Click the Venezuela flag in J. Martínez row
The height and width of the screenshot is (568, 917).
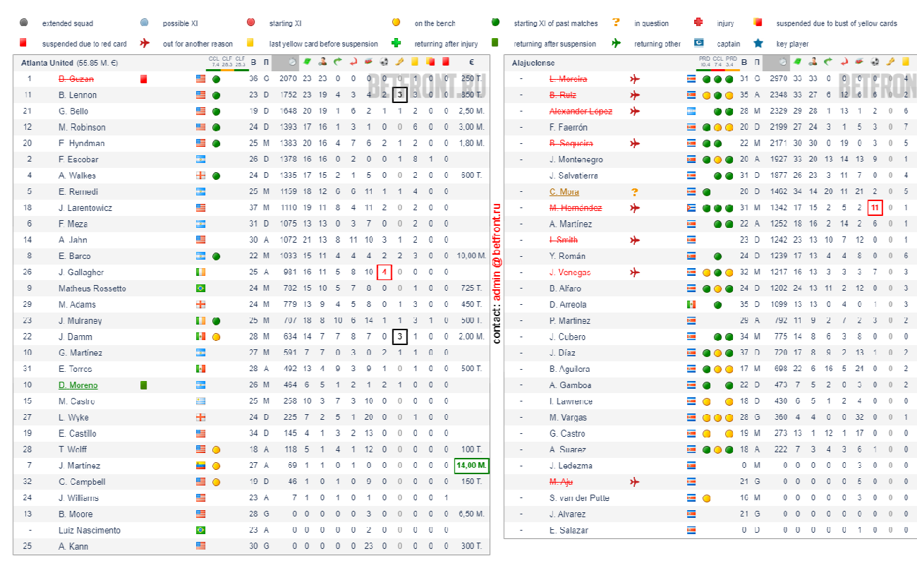pos(200,466)
